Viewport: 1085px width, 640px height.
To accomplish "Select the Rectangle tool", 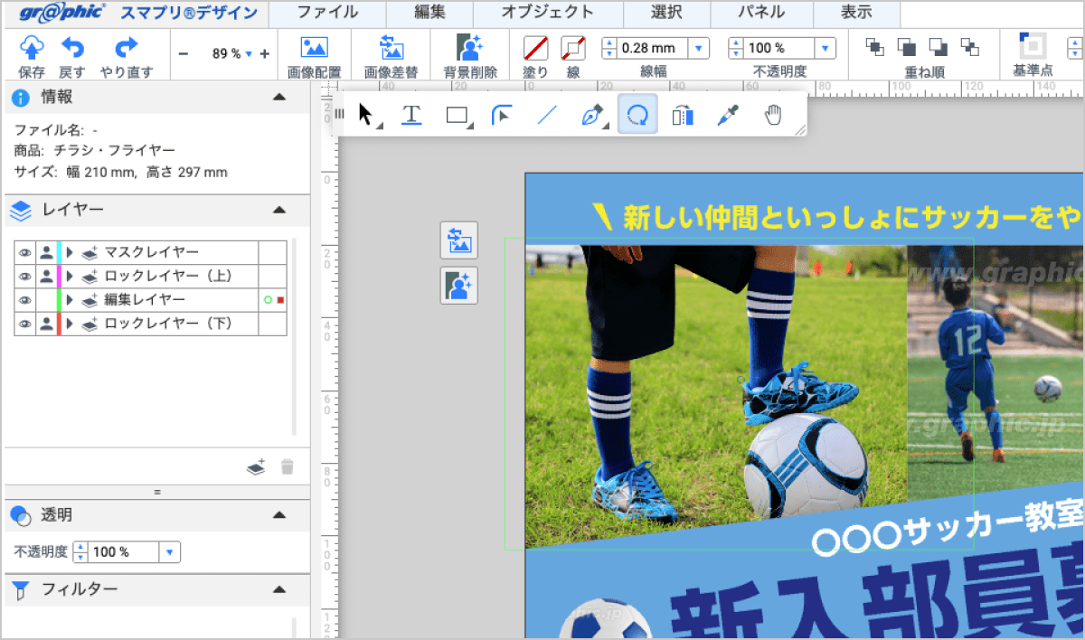I will (457, 114).
